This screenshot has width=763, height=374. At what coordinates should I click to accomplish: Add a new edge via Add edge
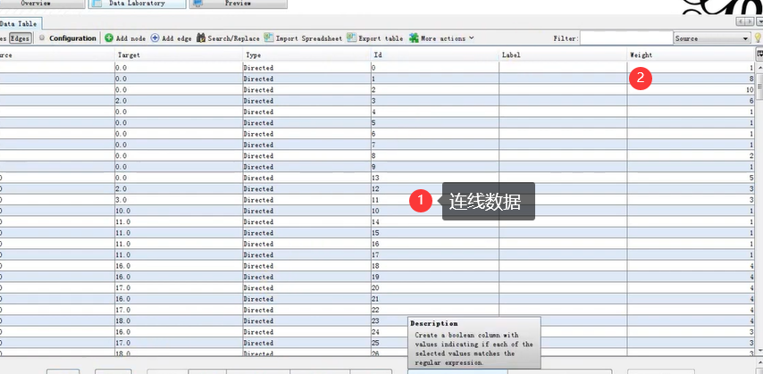[x=171, y=38]
